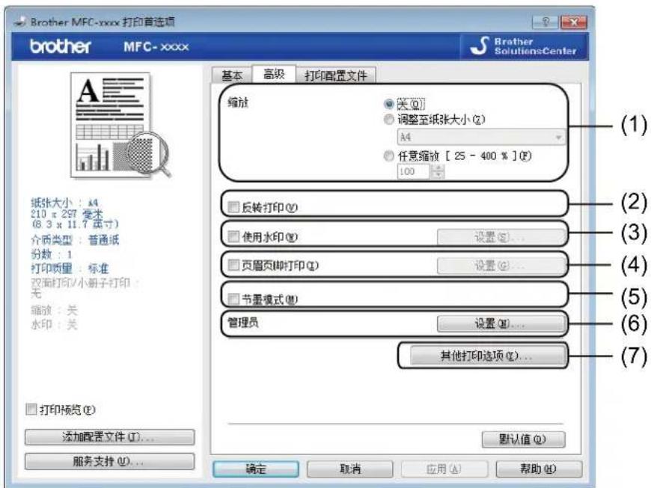Click the page preview thumbnail image

(120, 126)
